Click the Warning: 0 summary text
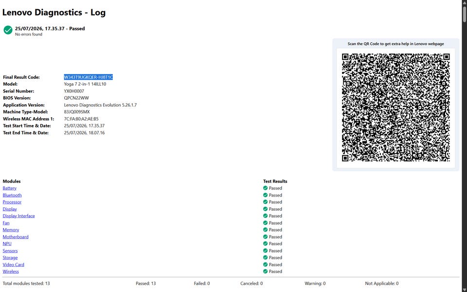Screen dimensions: 467x292 click(x=315, y=283)
